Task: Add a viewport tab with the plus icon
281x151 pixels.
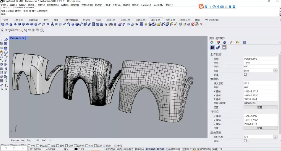Action: tap(51, 141)
